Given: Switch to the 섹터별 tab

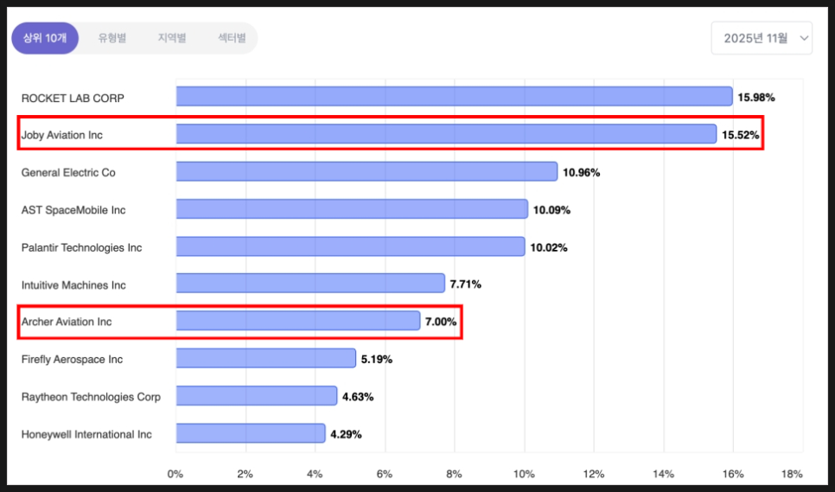Looking at the screenshot, I should coord(232,38).
